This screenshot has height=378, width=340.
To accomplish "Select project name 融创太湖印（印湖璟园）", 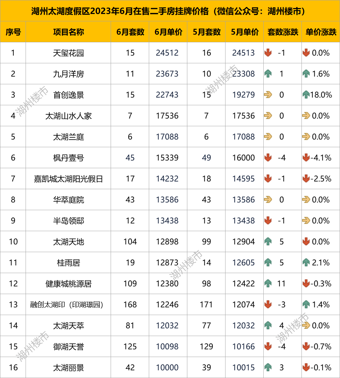I will click(67, 305).
